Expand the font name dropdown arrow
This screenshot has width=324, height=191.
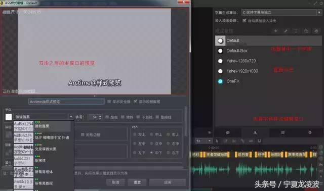pos(71,117)
